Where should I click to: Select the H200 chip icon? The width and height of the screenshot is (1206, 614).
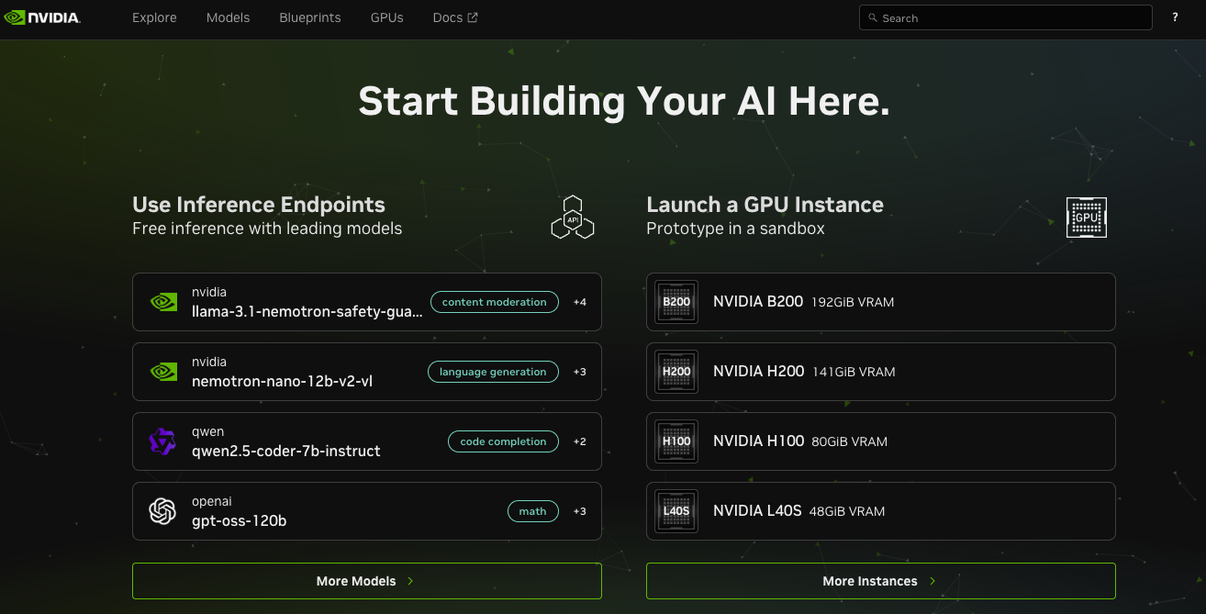[676, 372]
